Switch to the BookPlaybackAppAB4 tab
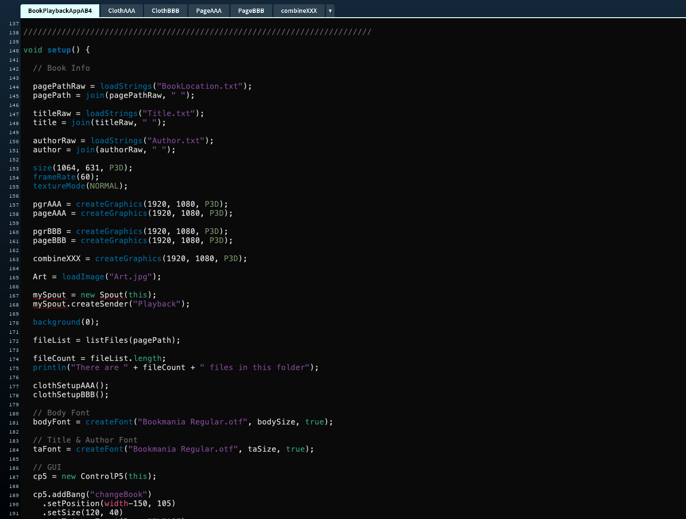This screenshot has width=686, height=519. (x=60, y=11)
